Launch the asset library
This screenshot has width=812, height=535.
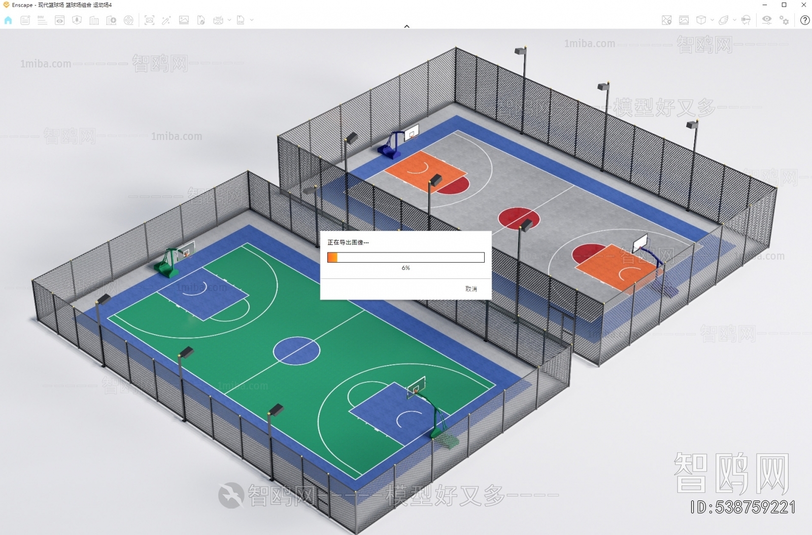pyautogui.click(x=93, y=20)
